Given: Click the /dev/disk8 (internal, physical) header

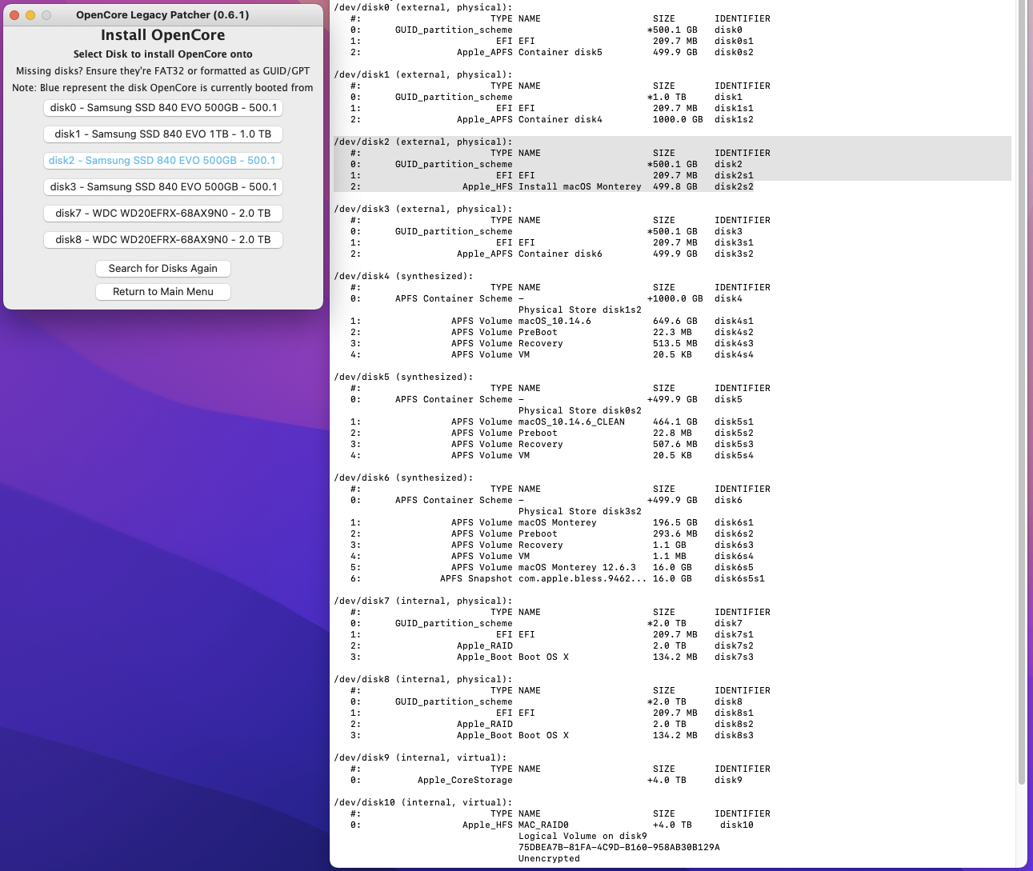Looking at the screenshot, I should (423, 679).
